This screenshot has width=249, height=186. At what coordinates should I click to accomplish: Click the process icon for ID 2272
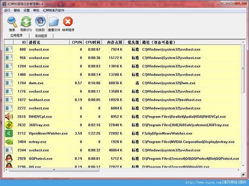[9, 108]
